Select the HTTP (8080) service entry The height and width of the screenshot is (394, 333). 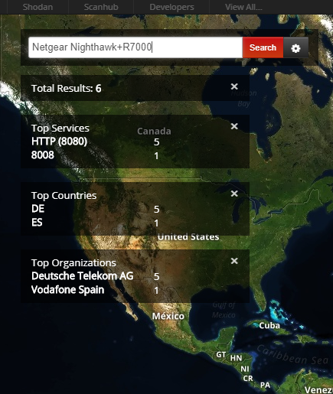pos(59,142)
